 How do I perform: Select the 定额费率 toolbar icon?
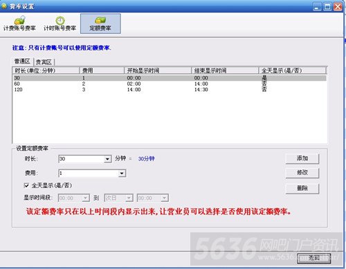coord(100,21)
